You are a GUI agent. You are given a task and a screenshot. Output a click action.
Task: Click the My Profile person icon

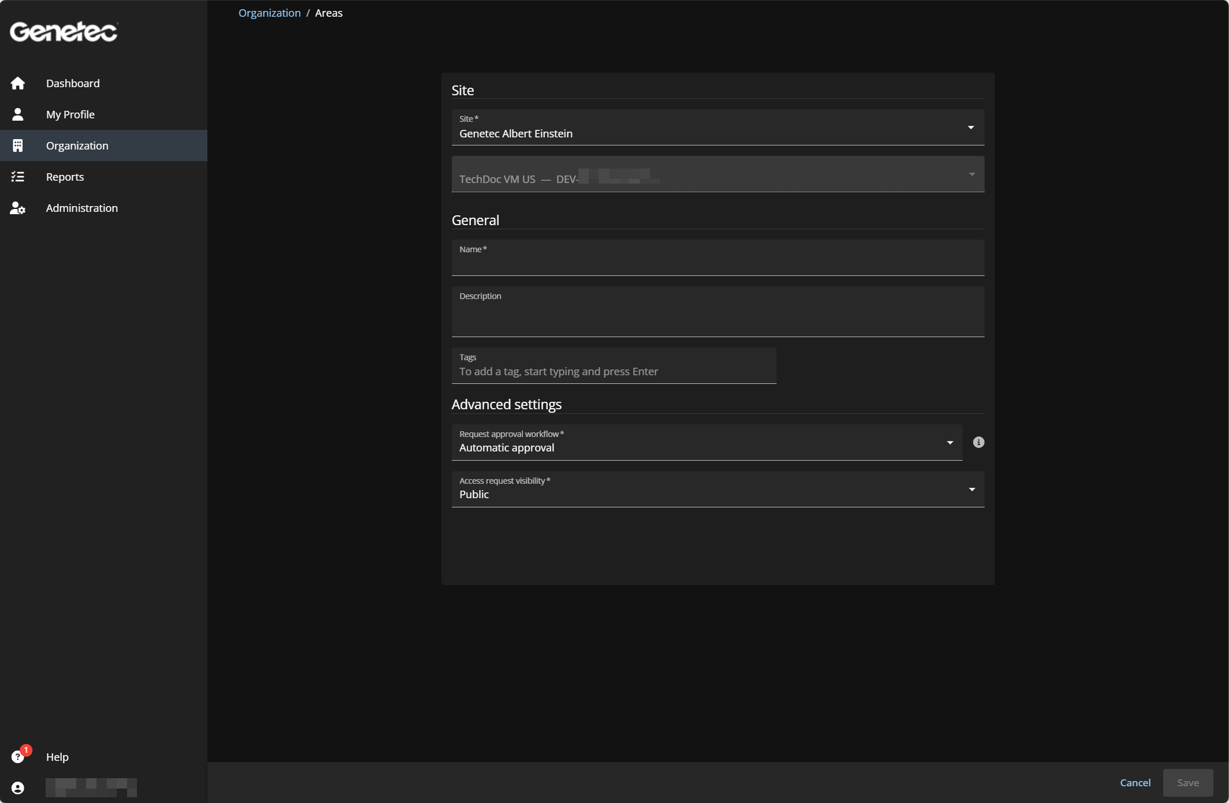(x=18, y=114)
